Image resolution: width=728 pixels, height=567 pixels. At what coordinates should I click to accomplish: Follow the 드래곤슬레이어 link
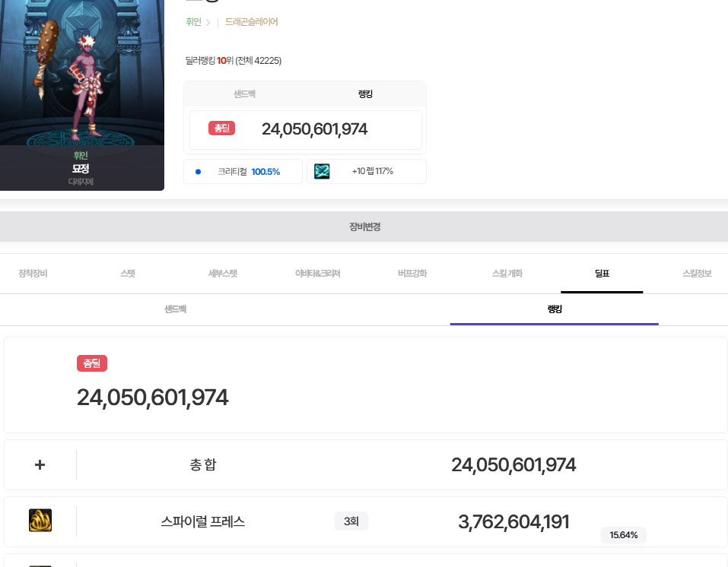(252, 22)
